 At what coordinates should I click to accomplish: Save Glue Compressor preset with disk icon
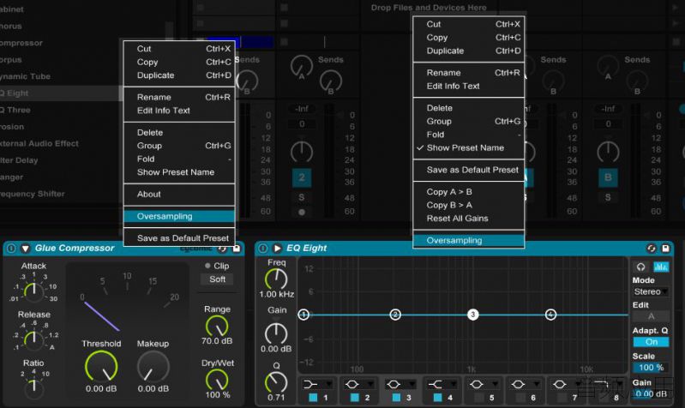pyautogui.click(x=237, y=249)
